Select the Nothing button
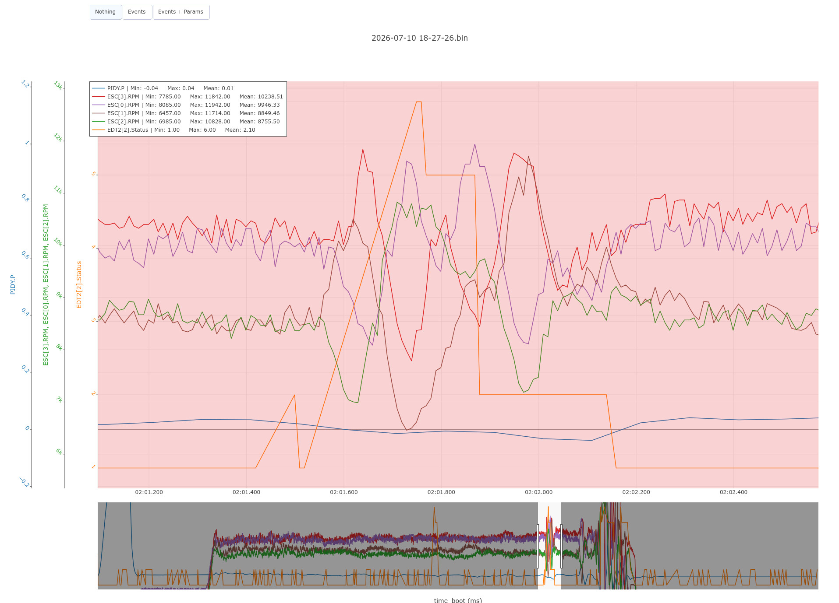The image size is (839, 603). [x=106, y=12]
